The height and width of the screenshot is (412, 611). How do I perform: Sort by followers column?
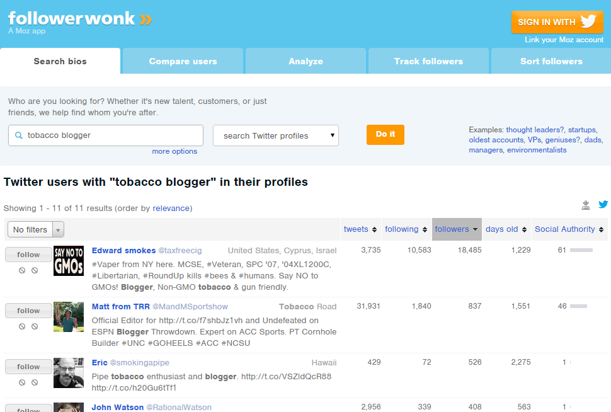(x=457, y=229)
